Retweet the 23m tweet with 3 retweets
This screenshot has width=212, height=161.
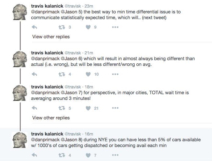tap(62, 27)
